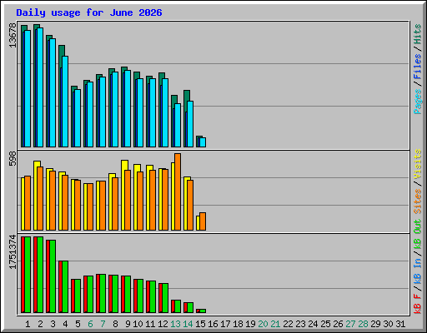Click the 'Files' legend label
This screenshot has width=427, height=333.
click(x=417, y=66)
